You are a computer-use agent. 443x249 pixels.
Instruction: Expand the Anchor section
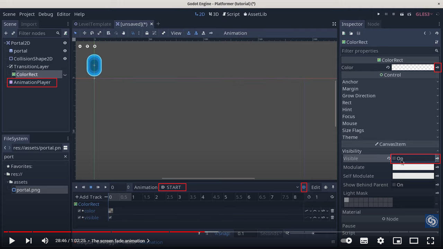(390, 82)
